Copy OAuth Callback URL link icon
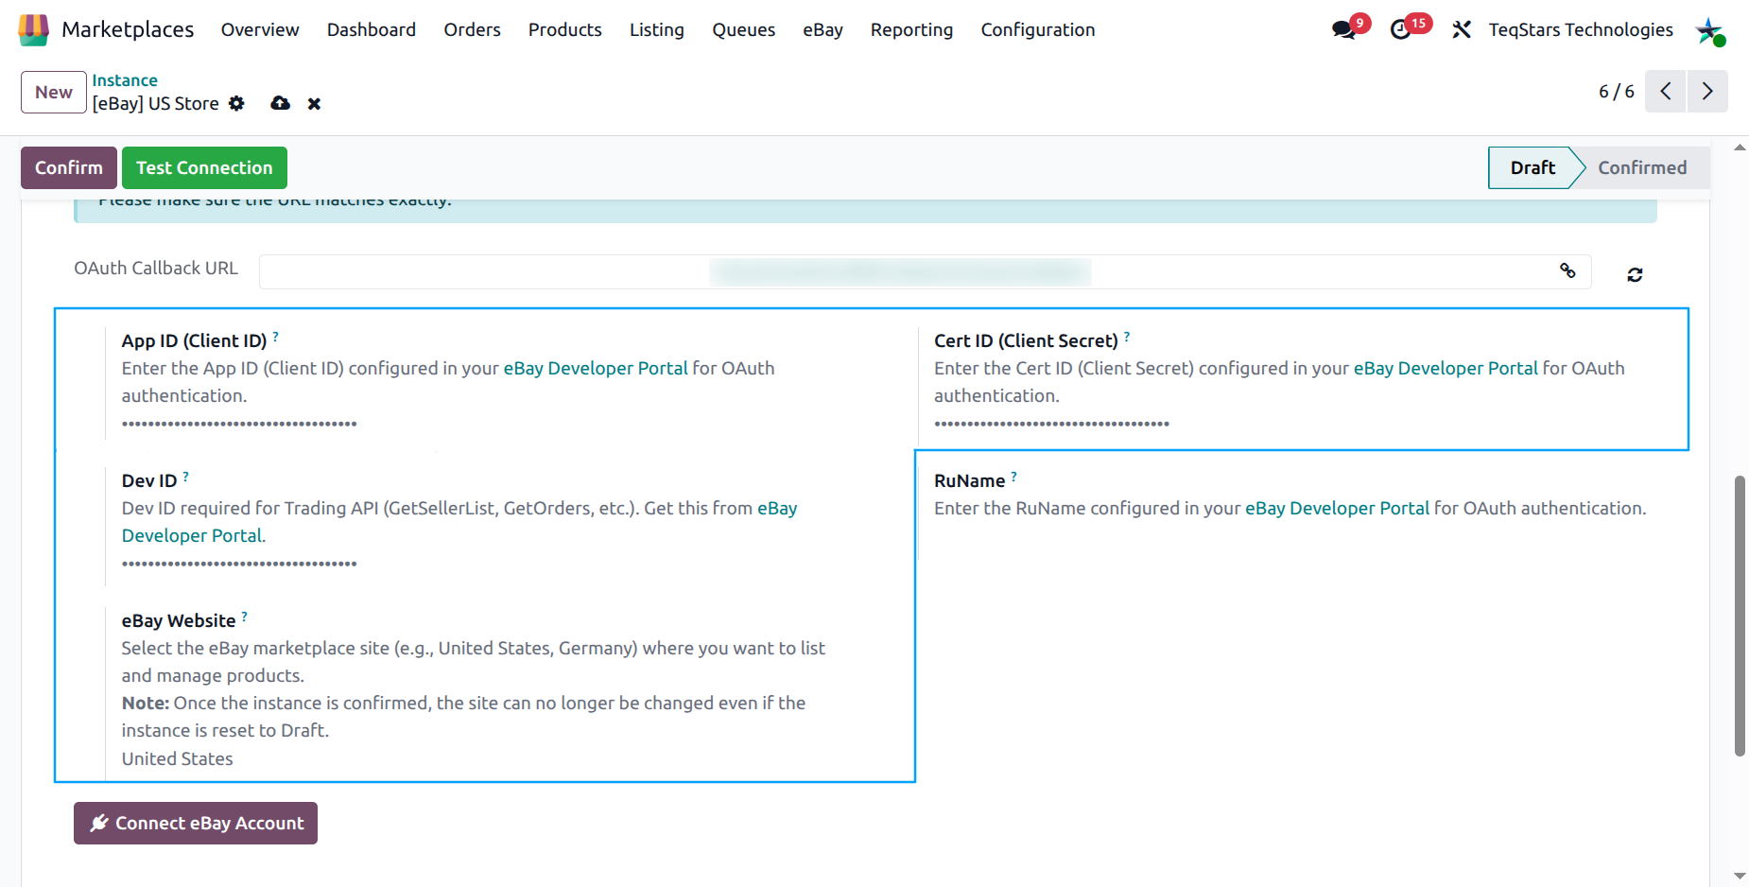 click(x=1567, y=271)
